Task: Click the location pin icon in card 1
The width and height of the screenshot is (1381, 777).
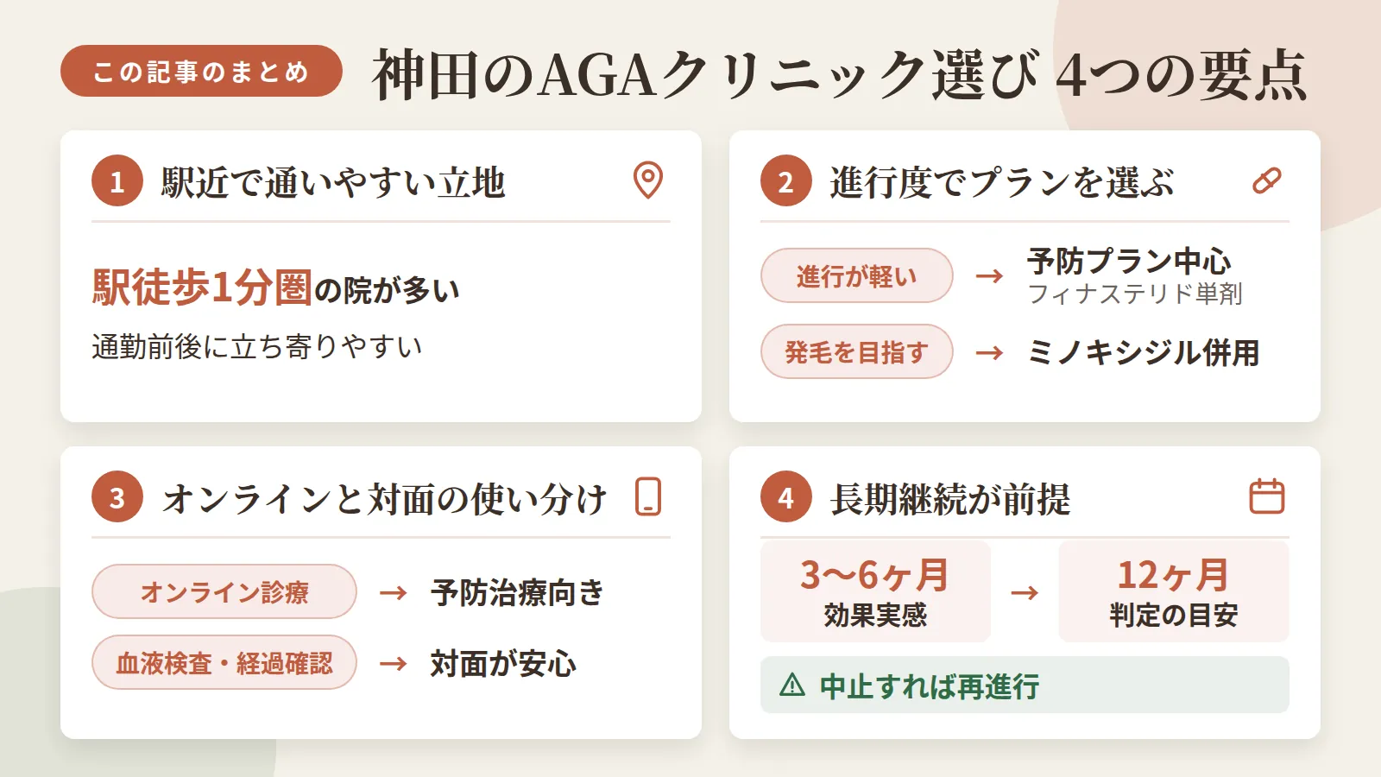Action: [x=648, y=180]
